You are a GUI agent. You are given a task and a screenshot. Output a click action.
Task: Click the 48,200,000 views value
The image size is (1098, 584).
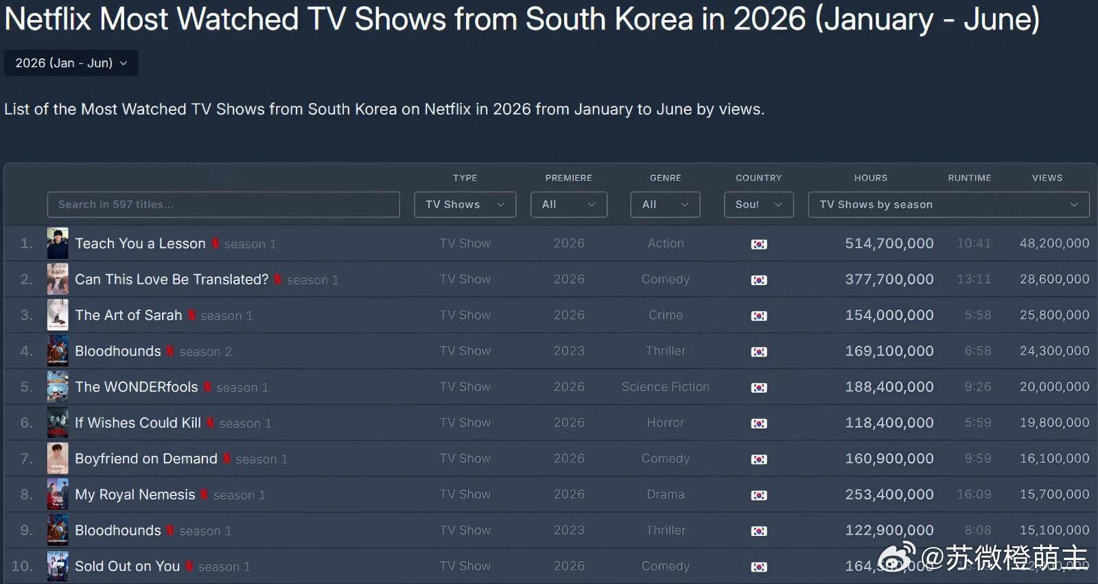coord(1055,243)
